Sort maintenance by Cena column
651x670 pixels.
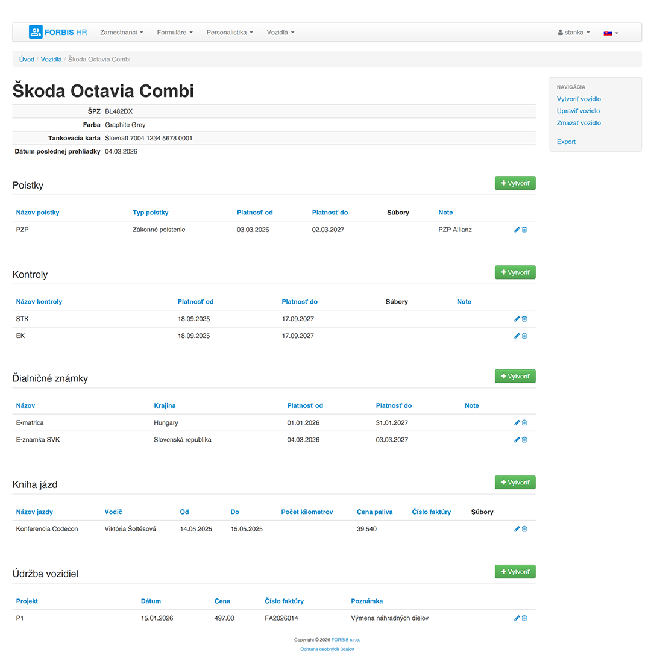click(222, 601)
